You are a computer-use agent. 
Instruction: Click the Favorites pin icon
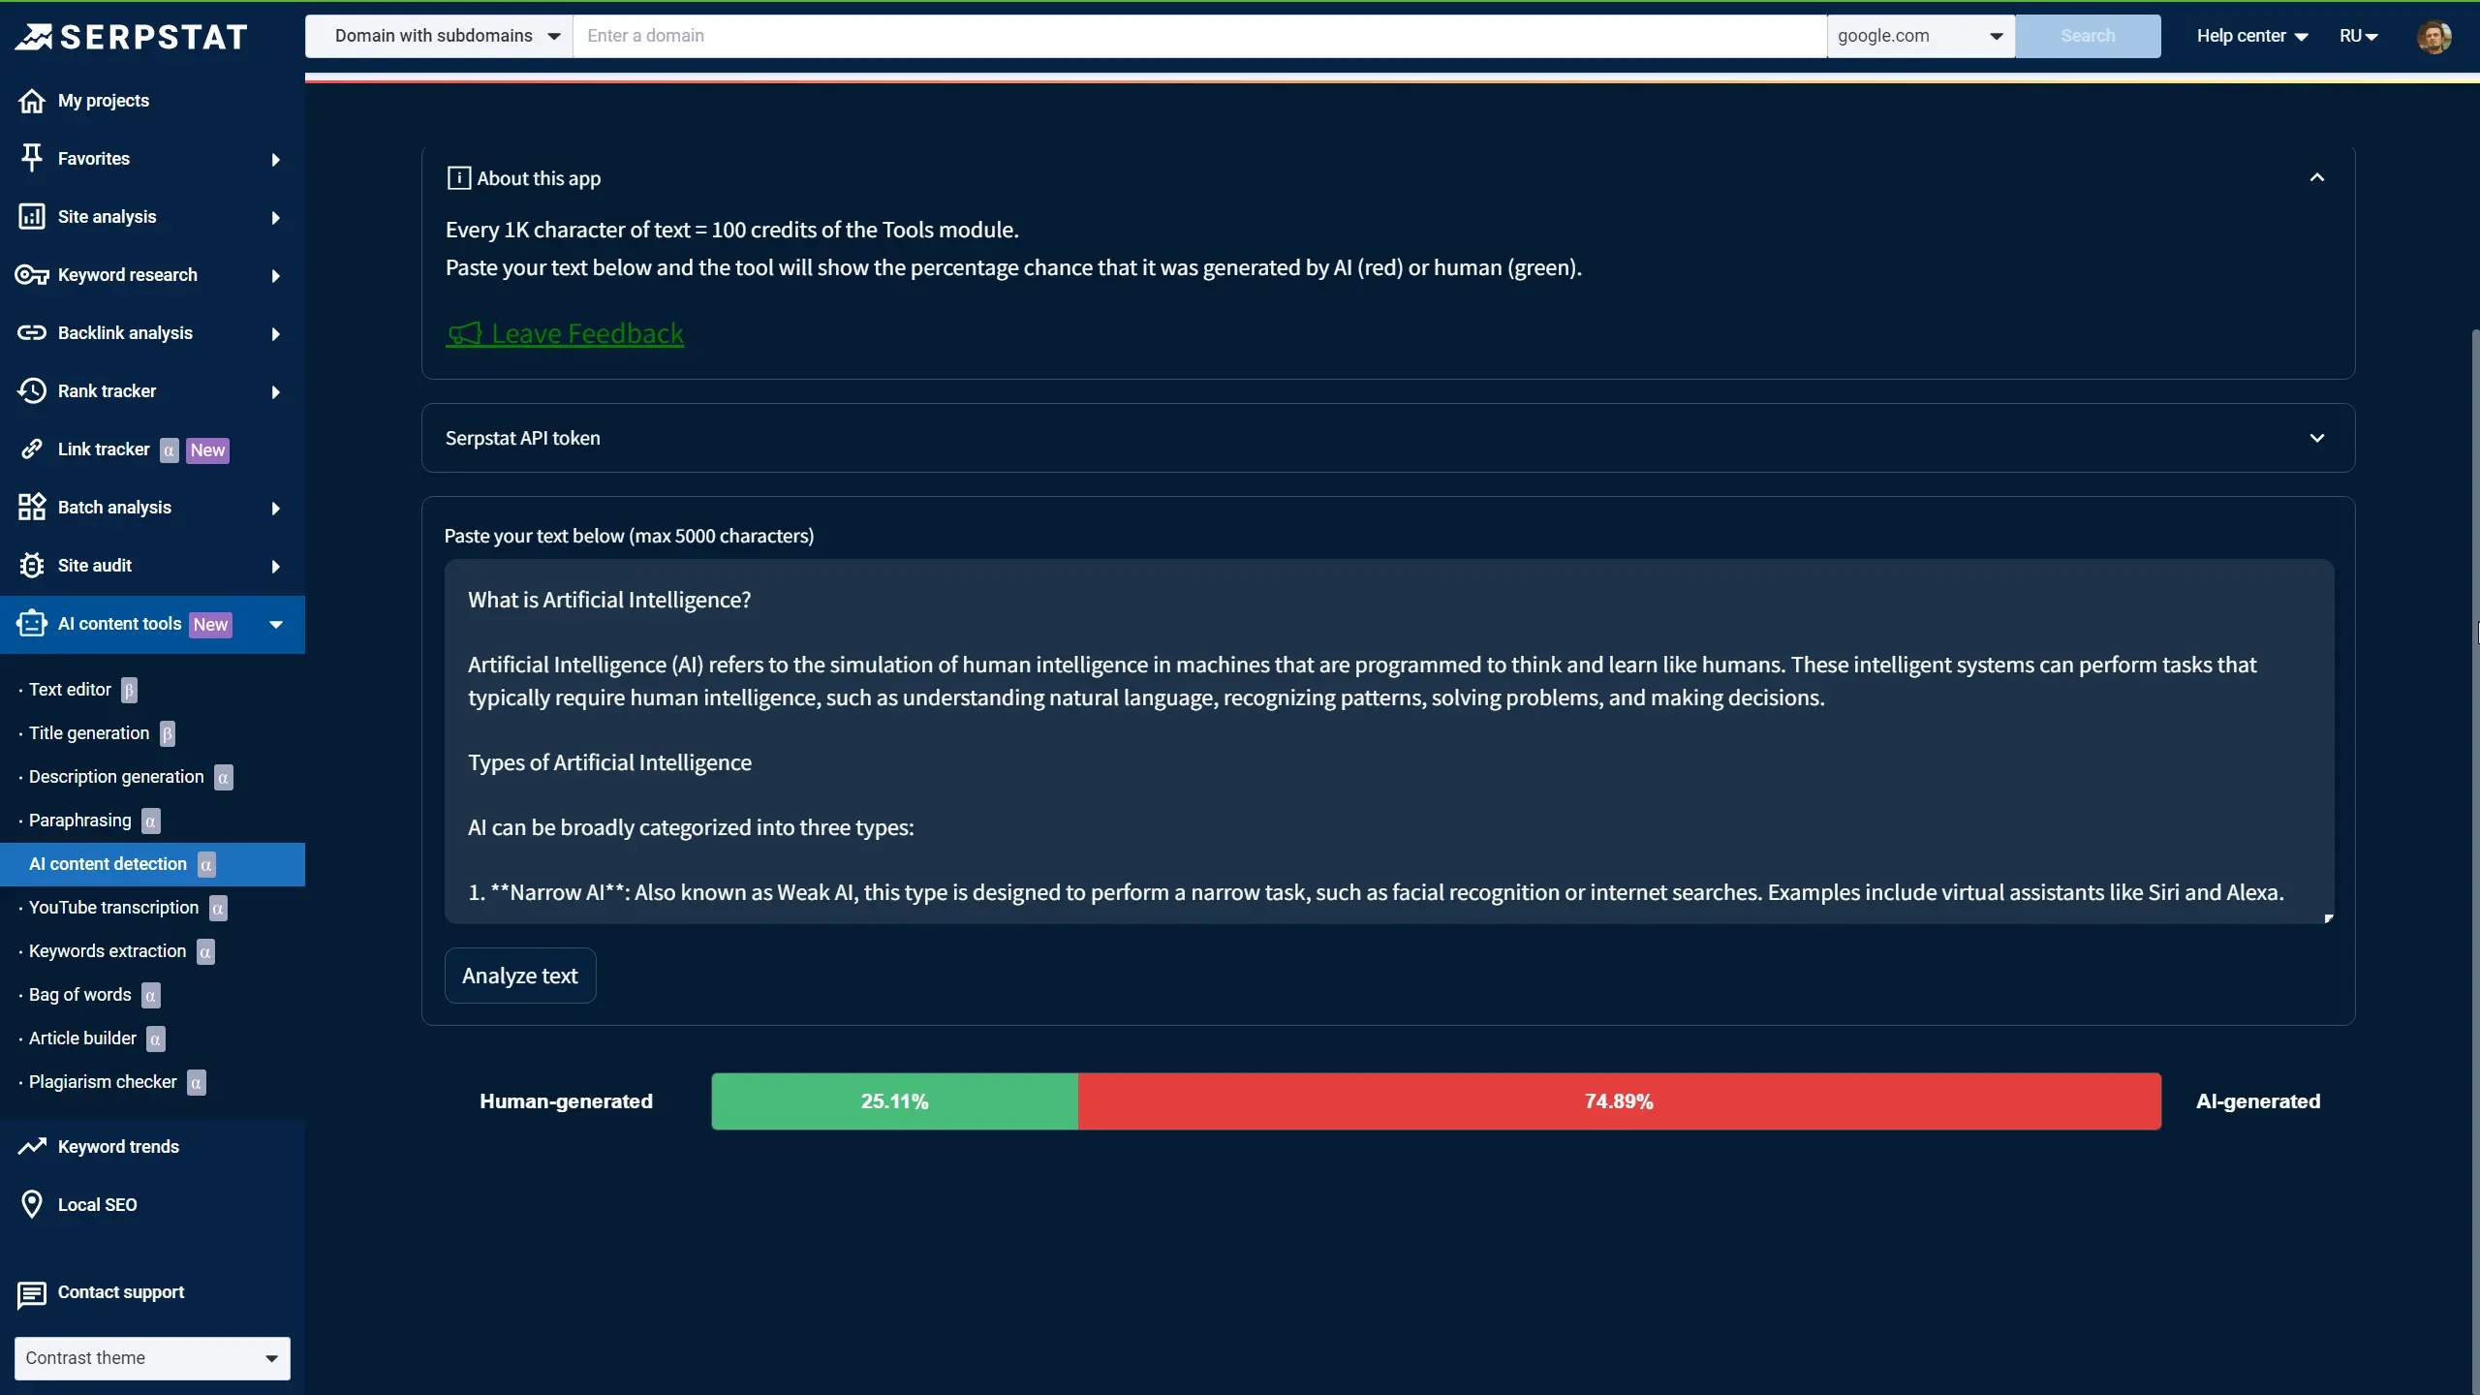tap(32, 158)
